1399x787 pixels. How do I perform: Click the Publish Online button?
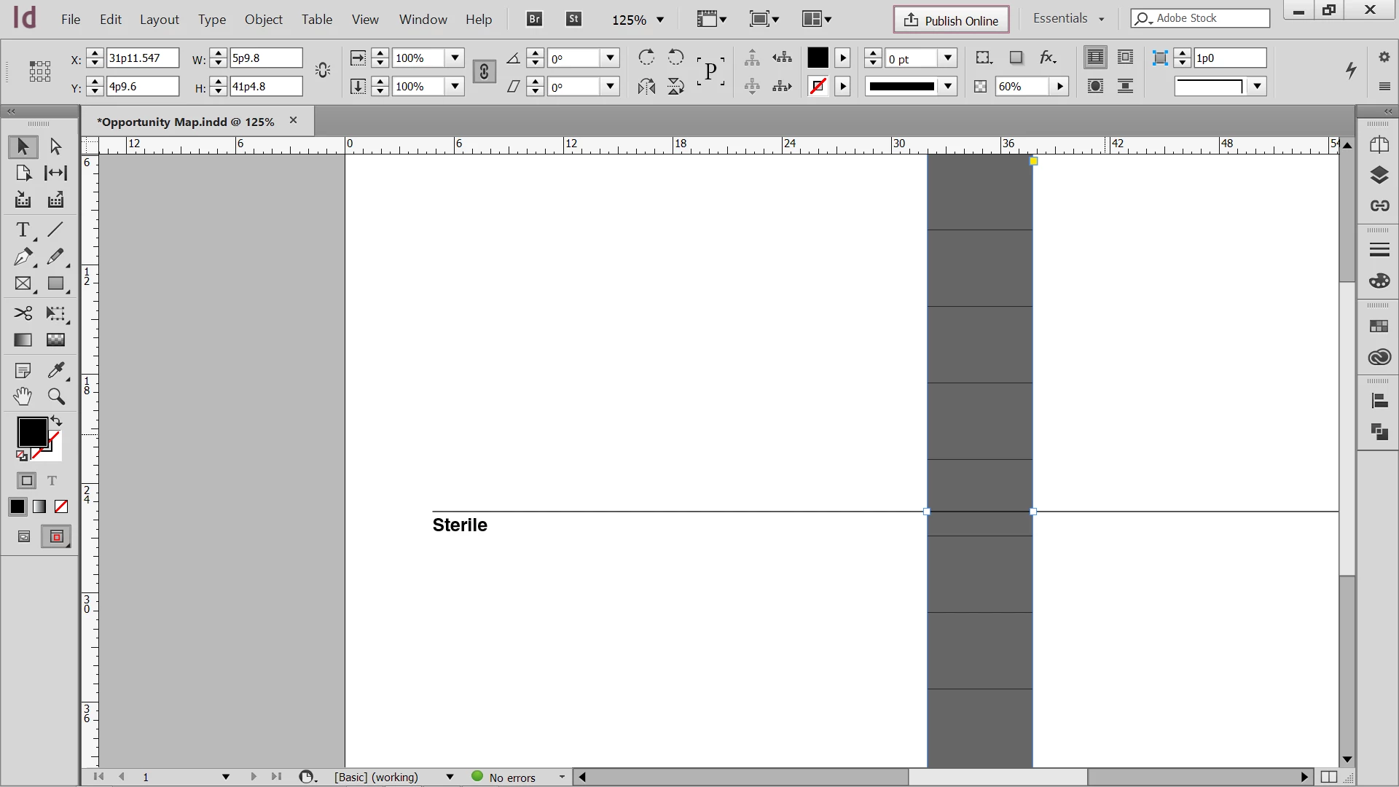click(x=951, y=20)
